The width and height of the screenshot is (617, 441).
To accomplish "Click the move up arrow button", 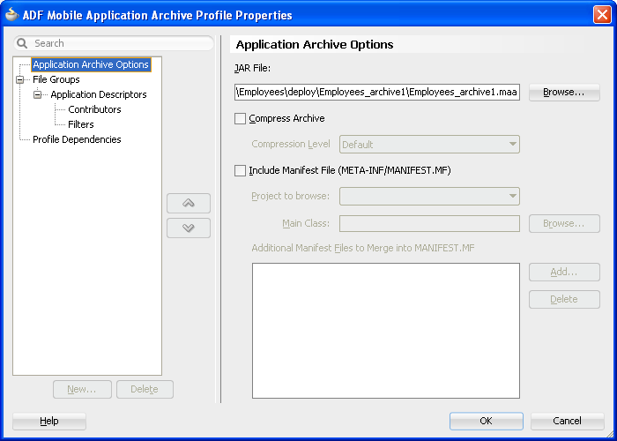I will (189, 203).
